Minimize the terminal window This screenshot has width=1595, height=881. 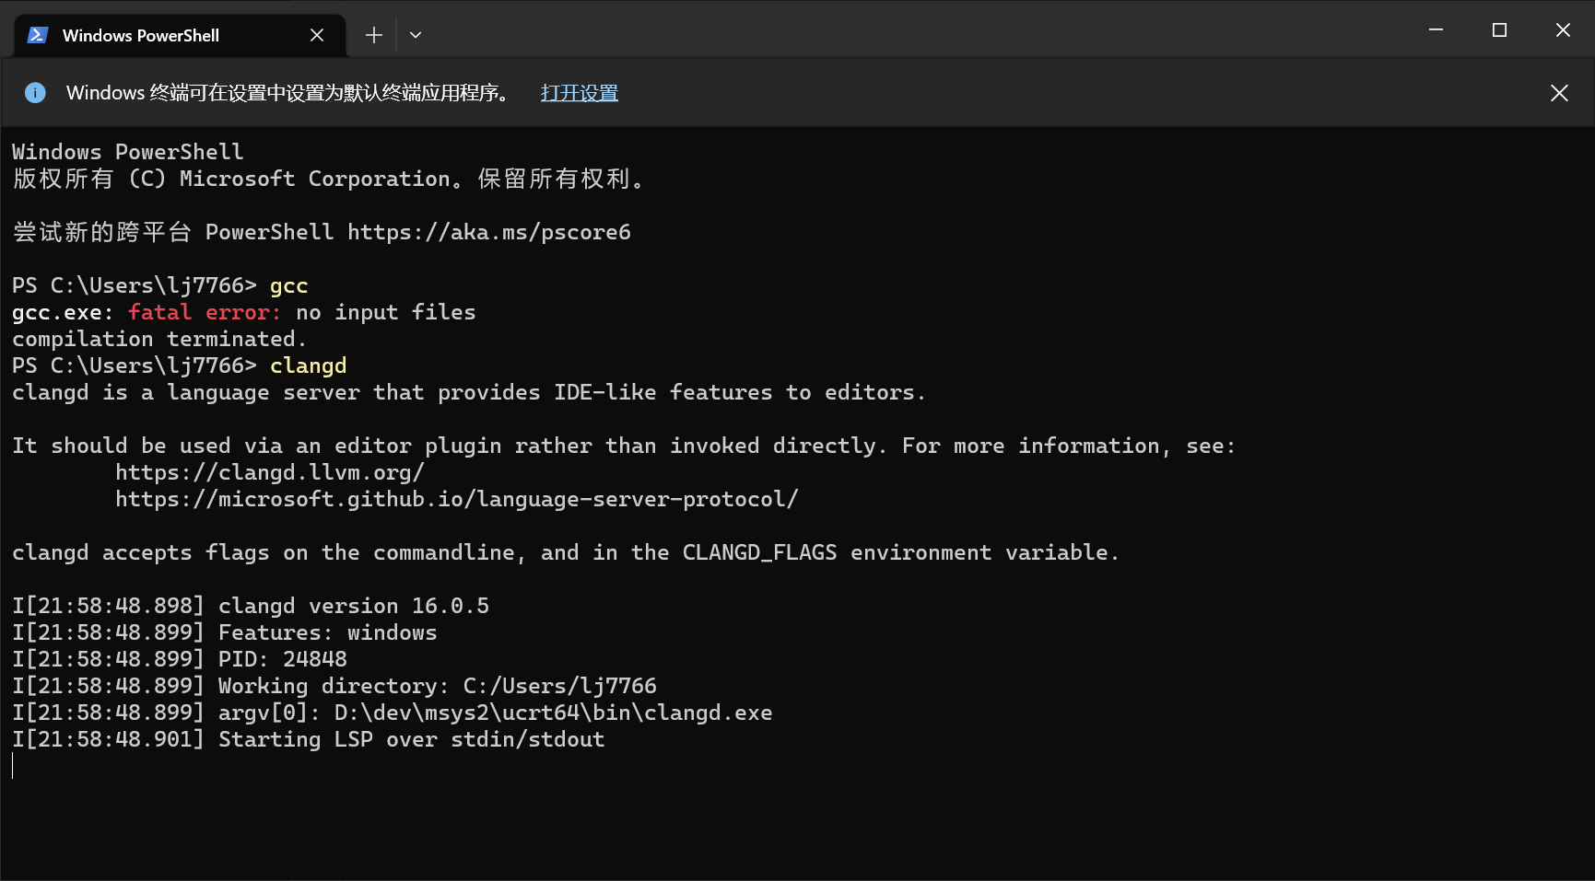click(x=1436, y=30)
